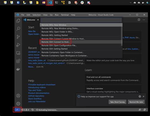Dismiss the cpp support notification
This screenshot has width=150, height=116.
click(144, 96)
